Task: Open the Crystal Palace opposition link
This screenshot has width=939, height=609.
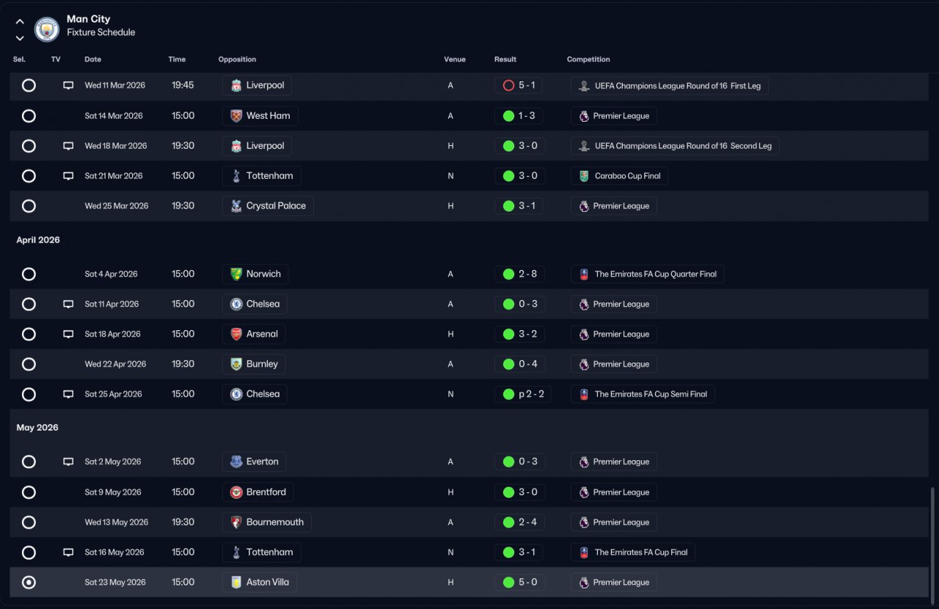Action: click(268, 206)
